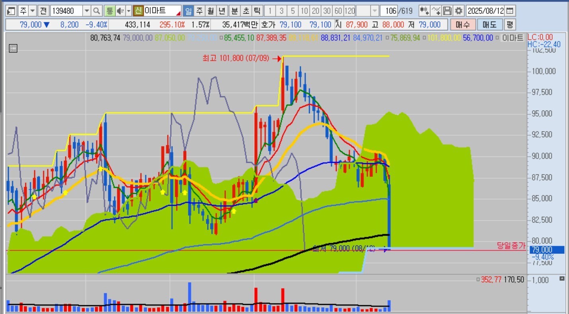
Task: Open the 이마트 stock name combo box
Action: click(162, 11)
